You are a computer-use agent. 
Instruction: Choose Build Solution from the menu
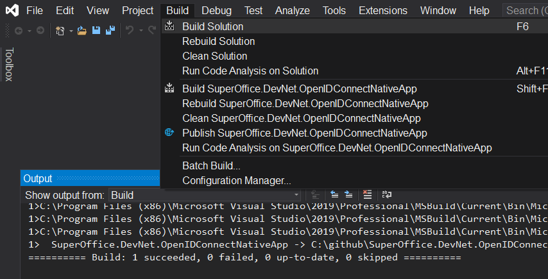(x=354, y=26)
